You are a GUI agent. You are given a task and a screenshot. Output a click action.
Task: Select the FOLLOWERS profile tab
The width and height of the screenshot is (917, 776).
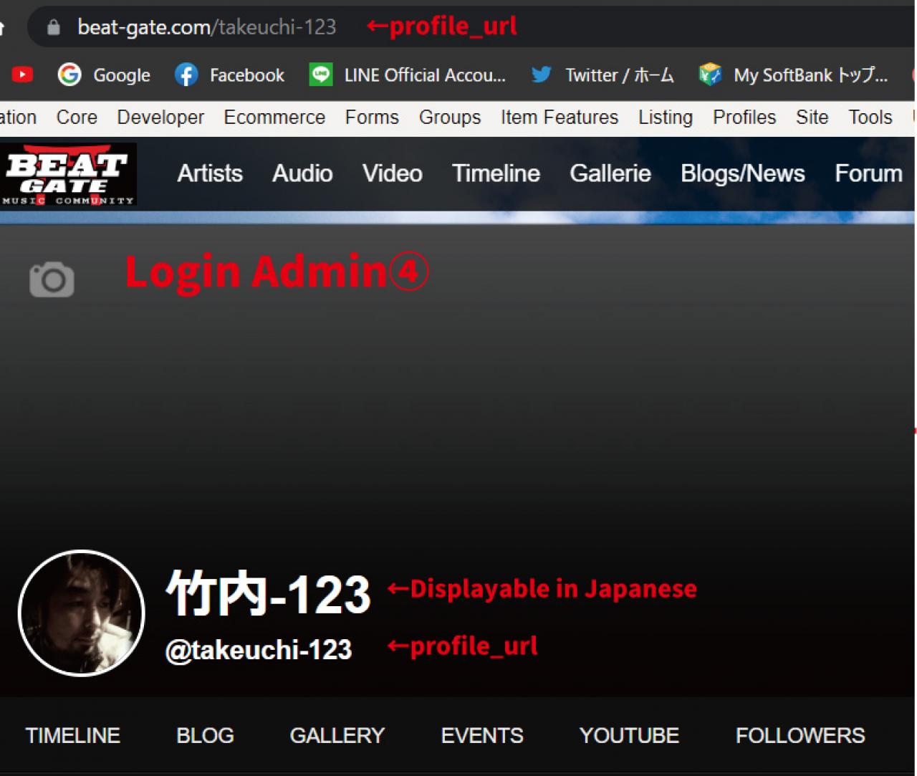(800, 736)
